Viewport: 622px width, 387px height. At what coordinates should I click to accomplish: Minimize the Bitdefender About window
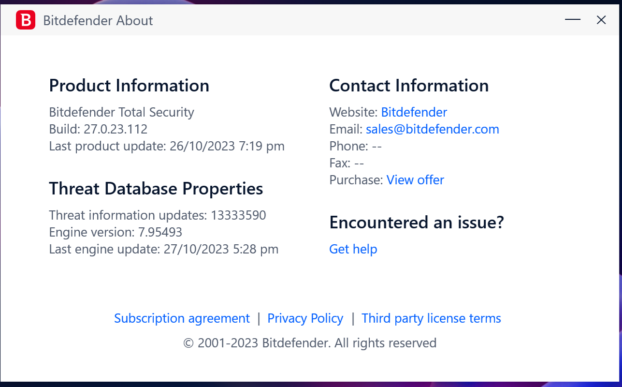[x=573, y=20]
